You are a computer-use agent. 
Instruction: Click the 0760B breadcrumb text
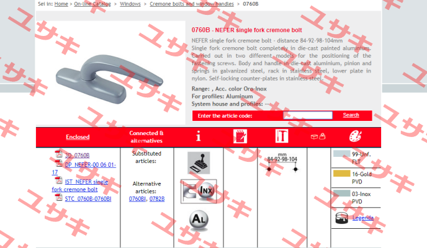pyautogui.click(x=251, y=4)
